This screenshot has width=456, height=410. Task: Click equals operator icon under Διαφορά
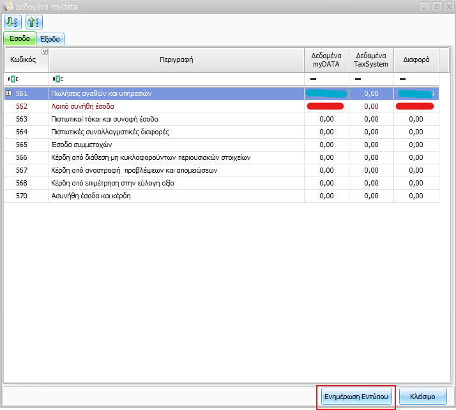[403, 79]
